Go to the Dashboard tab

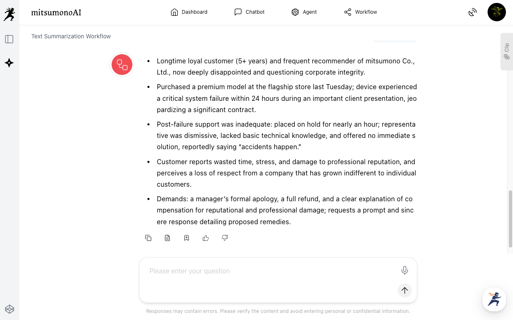tap(189, 12)
